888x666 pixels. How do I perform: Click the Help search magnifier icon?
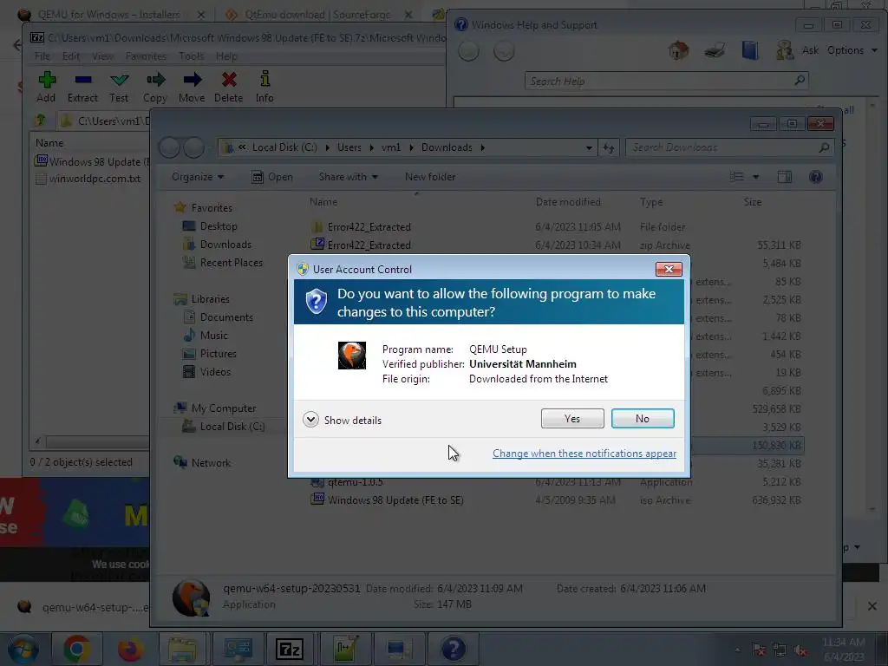[799, 81]
